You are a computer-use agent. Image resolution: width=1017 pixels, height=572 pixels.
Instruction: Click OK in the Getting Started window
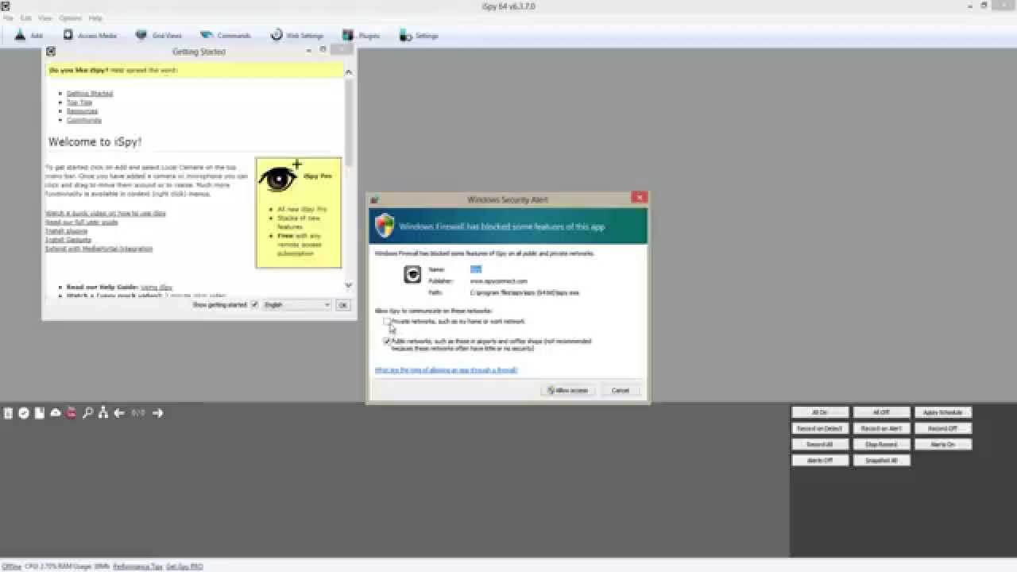click(x=342, y=305)
